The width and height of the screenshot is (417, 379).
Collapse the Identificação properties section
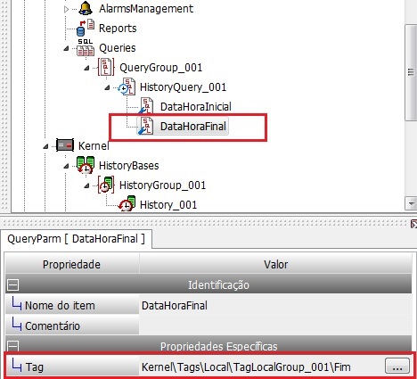coord(13,284)
